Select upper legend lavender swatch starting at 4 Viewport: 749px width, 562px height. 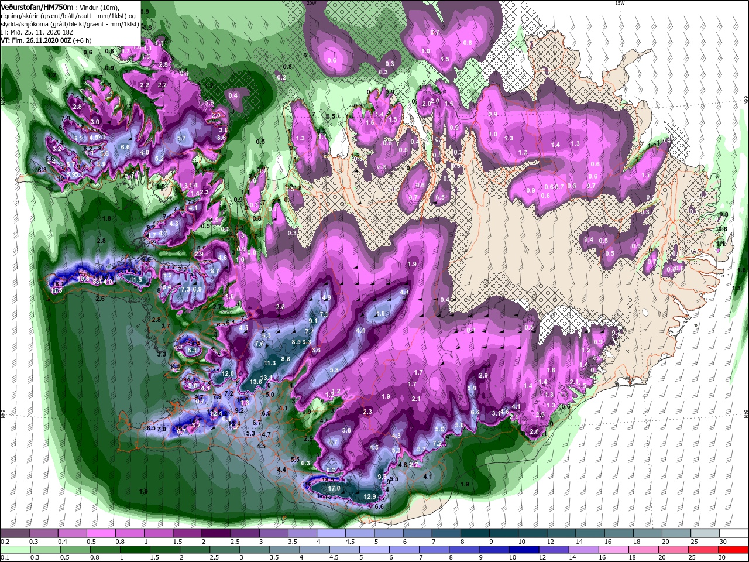coord(331,533)
